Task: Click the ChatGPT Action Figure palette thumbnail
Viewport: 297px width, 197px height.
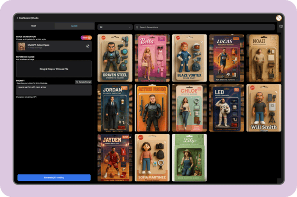Action: [x=21, y=46]
